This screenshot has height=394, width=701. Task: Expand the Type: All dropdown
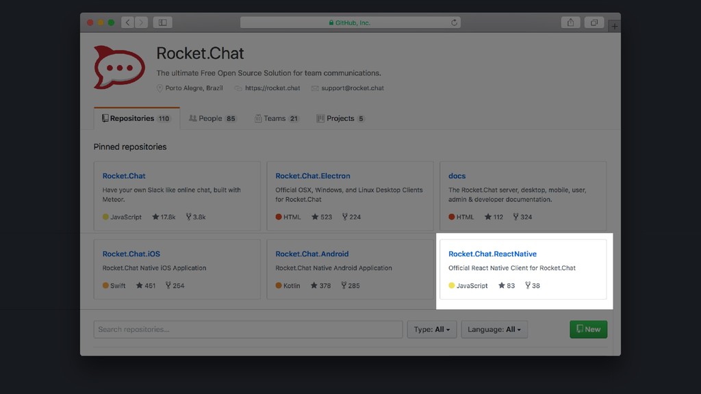tap(432, 329)
